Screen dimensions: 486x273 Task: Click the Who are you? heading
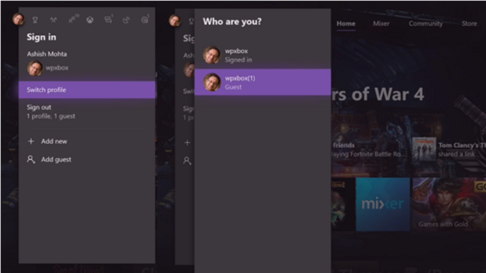click(232, 21)
